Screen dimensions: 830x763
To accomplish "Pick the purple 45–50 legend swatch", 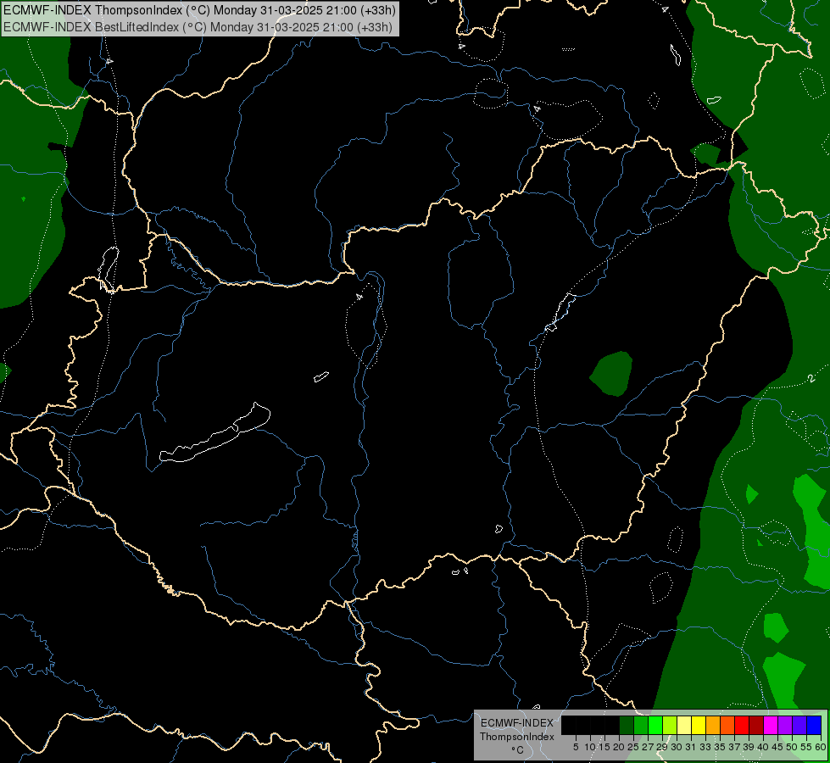I will (785, 725).
